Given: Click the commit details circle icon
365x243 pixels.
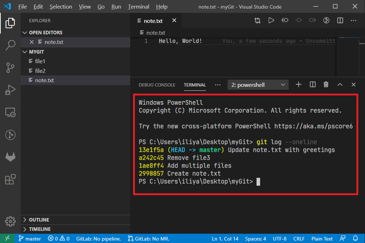Looking at the screenshot, I should tap(299, 20).
